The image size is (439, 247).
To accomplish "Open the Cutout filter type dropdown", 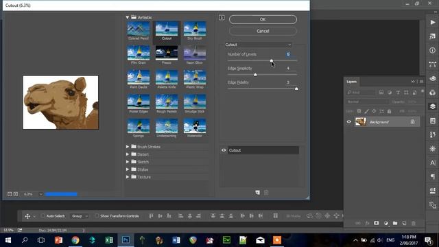I will 258,45.
